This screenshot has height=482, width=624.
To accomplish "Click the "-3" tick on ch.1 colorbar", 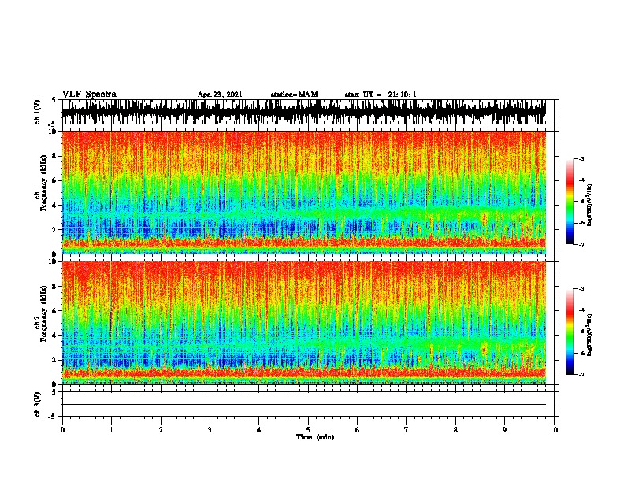I will click(581, 159).
